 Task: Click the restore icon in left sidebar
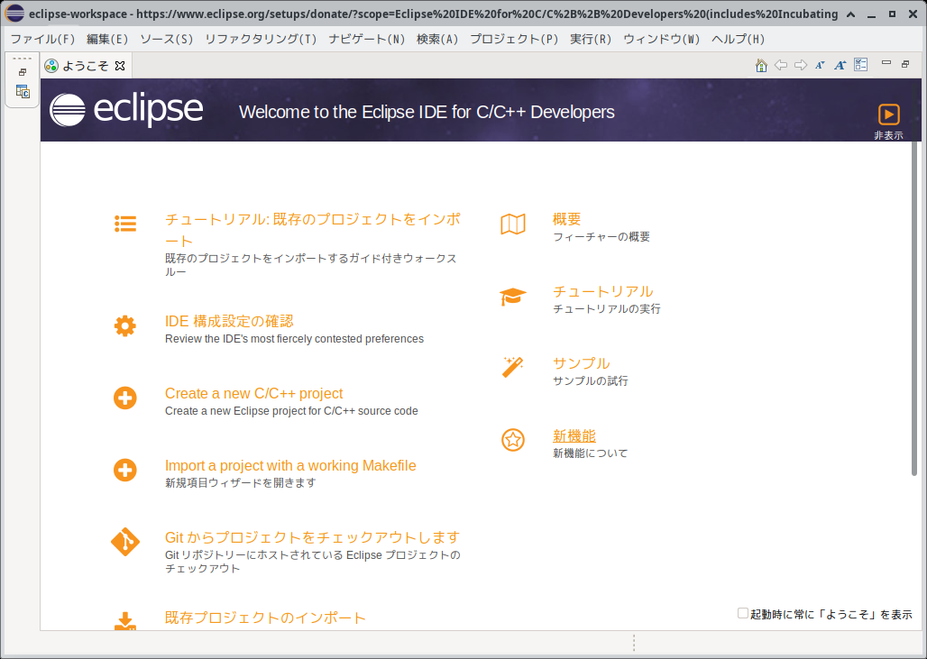23,72
